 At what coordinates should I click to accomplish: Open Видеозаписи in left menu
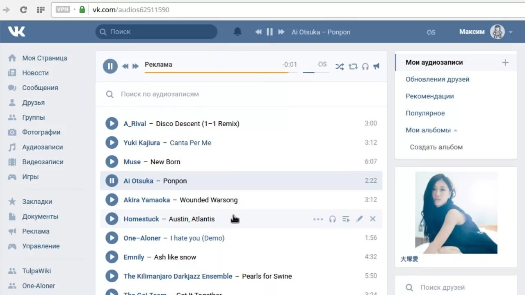pyautogui.click(x=43, y=162)
